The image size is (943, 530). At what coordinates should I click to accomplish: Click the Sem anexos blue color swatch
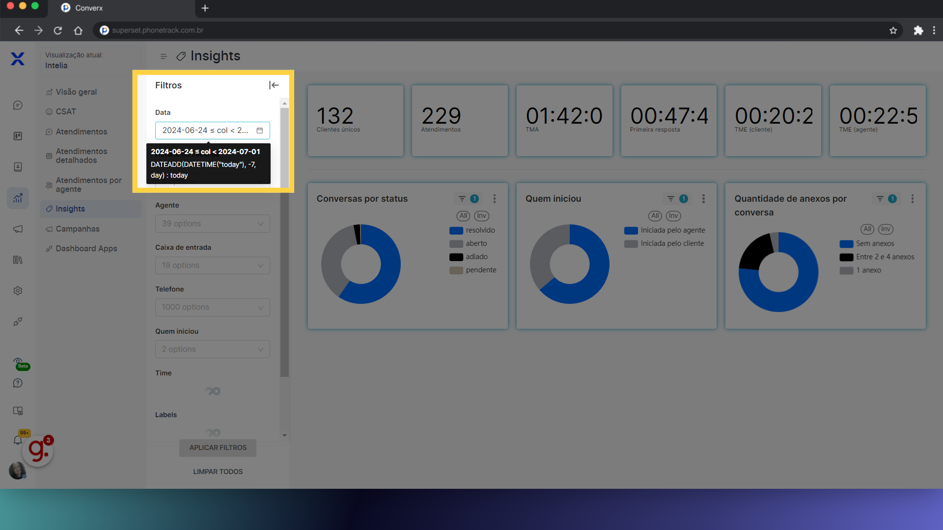click(846, 244)
